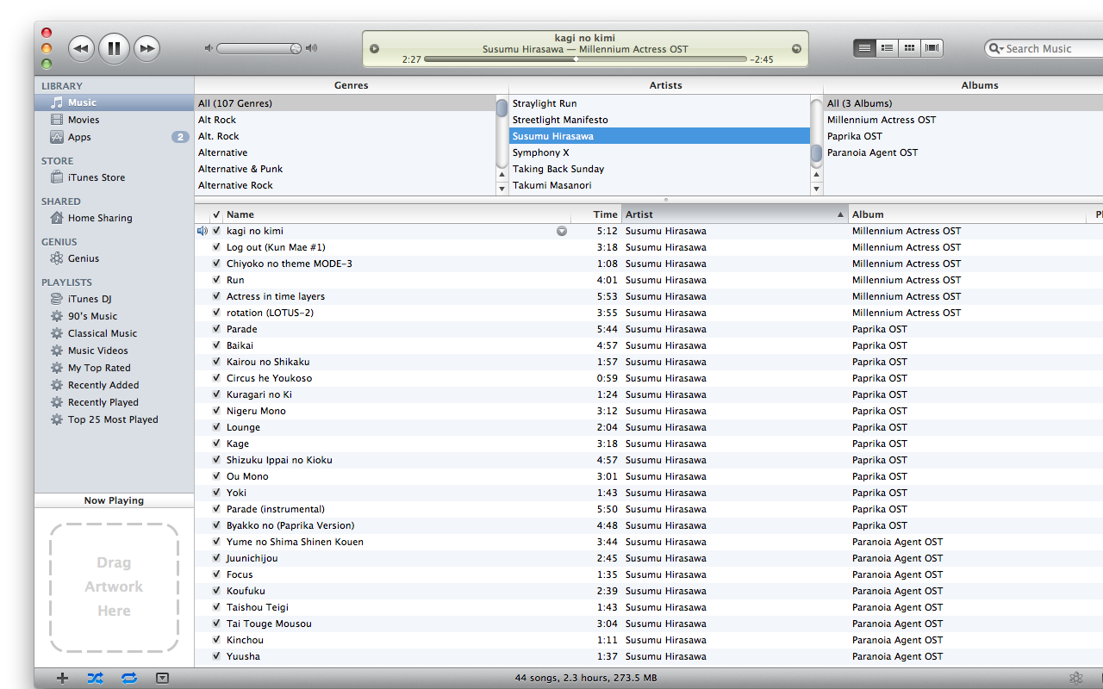Click the max-volume speaker icon
The image size is (1103, 689).
click(x=311, y=48)
